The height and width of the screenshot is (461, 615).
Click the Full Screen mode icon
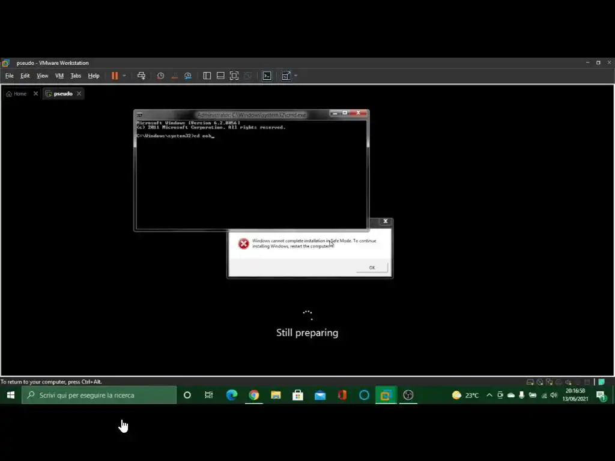(x=234, y=76)
